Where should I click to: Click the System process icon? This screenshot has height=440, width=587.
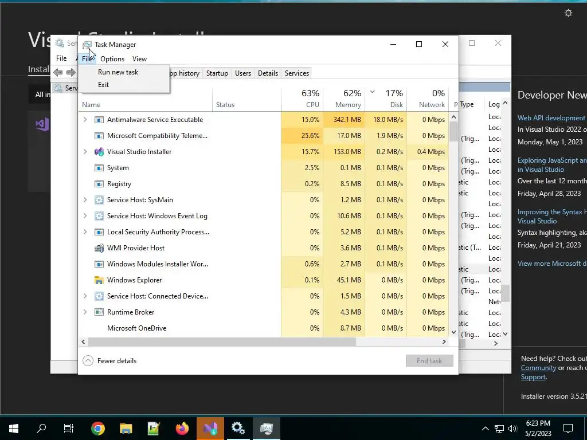click(99, 168)
